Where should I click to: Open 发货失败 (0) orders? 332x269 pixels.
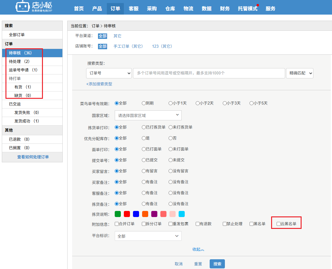[x=32, y=112]
